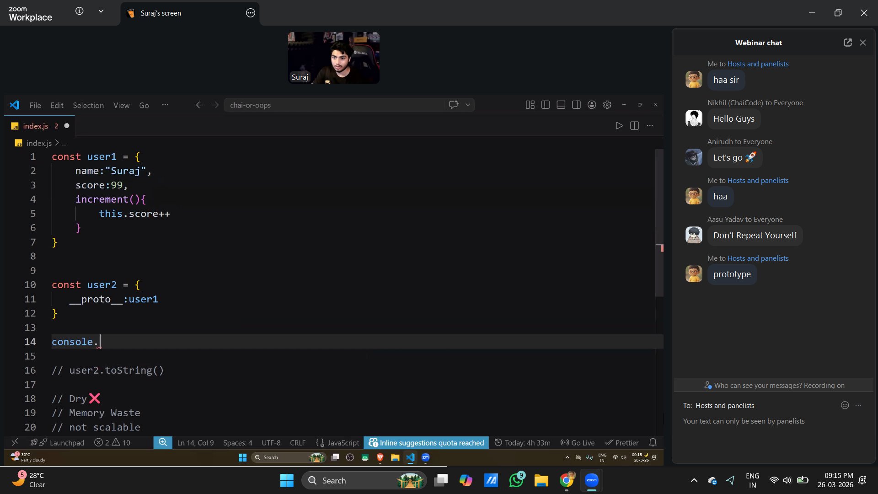Open Suraj's screen tab options menu
The image size is (878, 494).
point(250,13)
